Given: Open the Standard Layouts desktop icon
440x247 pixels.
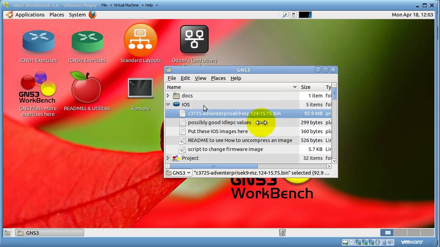Looking at the screenshot, I should click(x=141, y=40).
